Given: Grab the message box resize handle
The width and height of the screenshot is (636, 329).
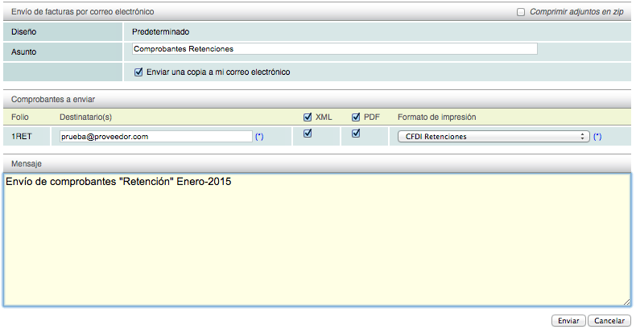Looking at the screenshot, I should pos(626,302).
